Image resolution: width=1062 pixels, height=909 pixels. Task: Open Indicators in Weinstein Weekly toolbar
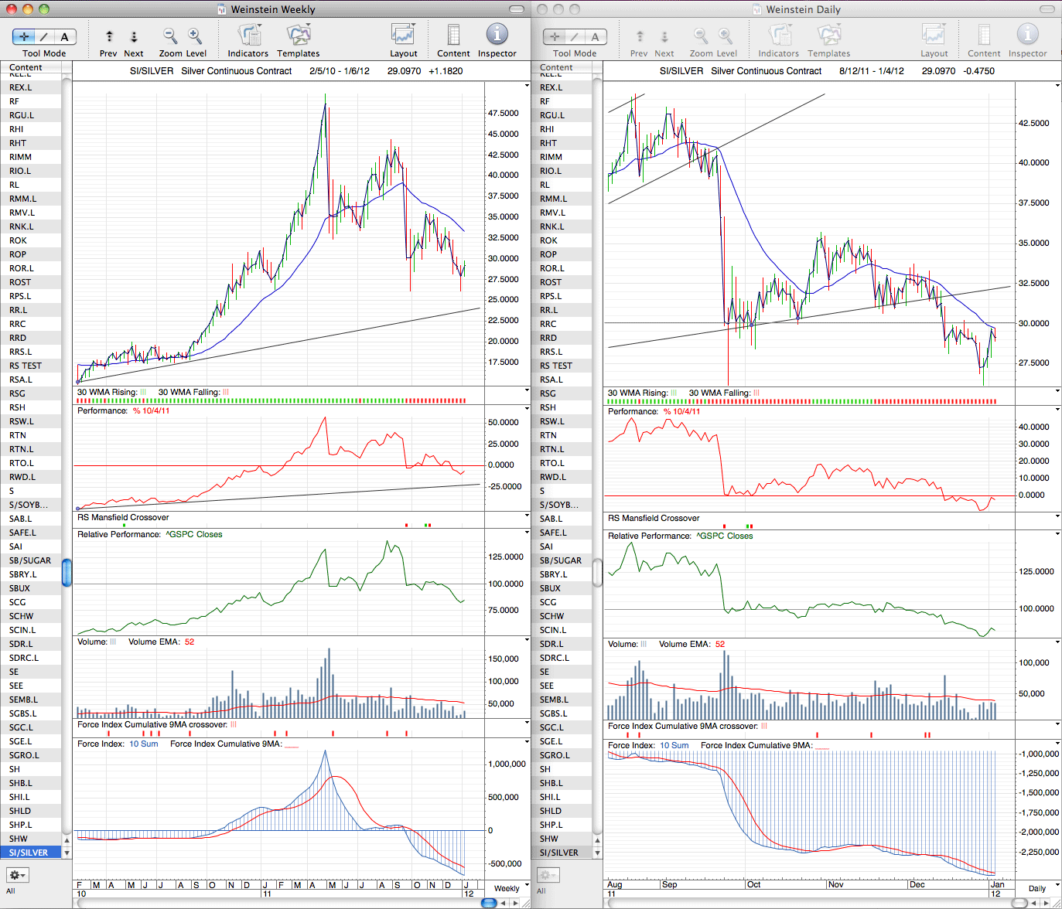click(x=248, y=40)
